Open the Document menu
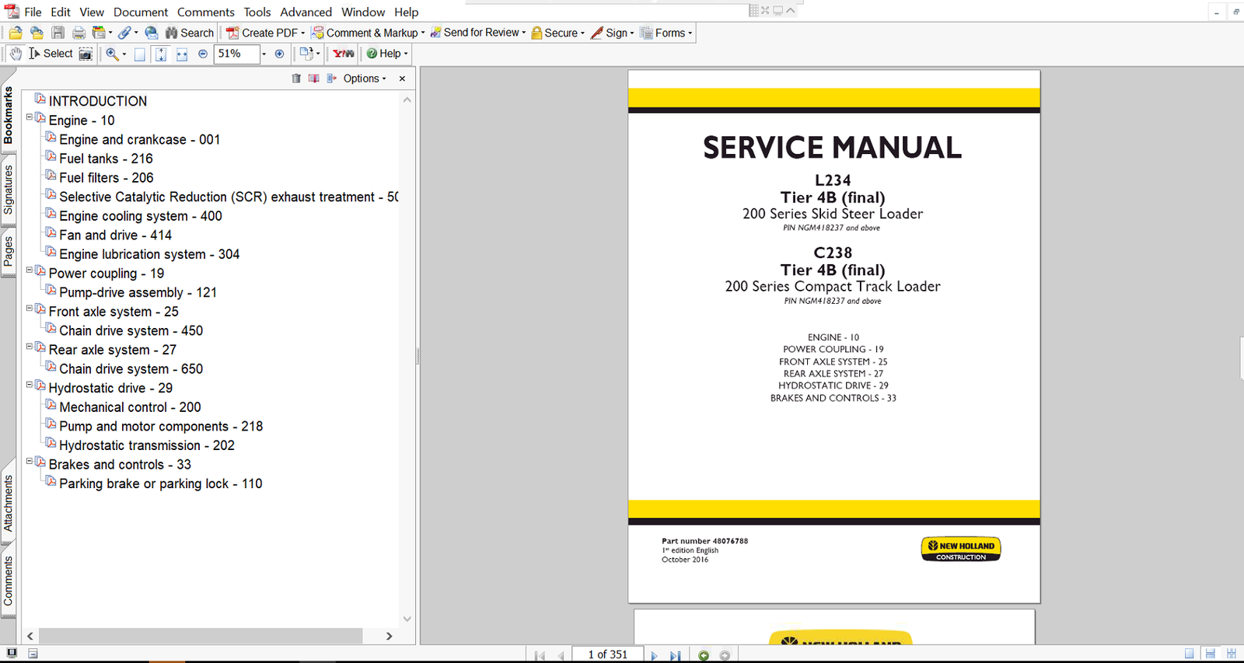The image size is (1244, 663). pyautogui.click(x=140, y=12)
